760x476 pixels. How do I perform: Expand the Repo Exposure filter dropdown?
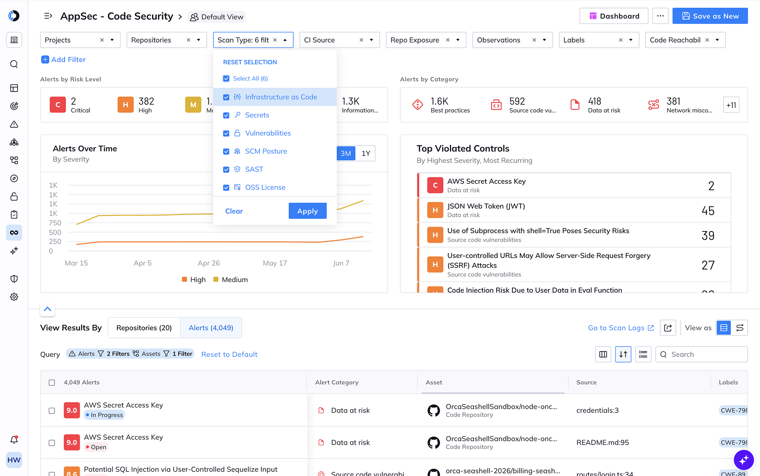click(458, 40)
